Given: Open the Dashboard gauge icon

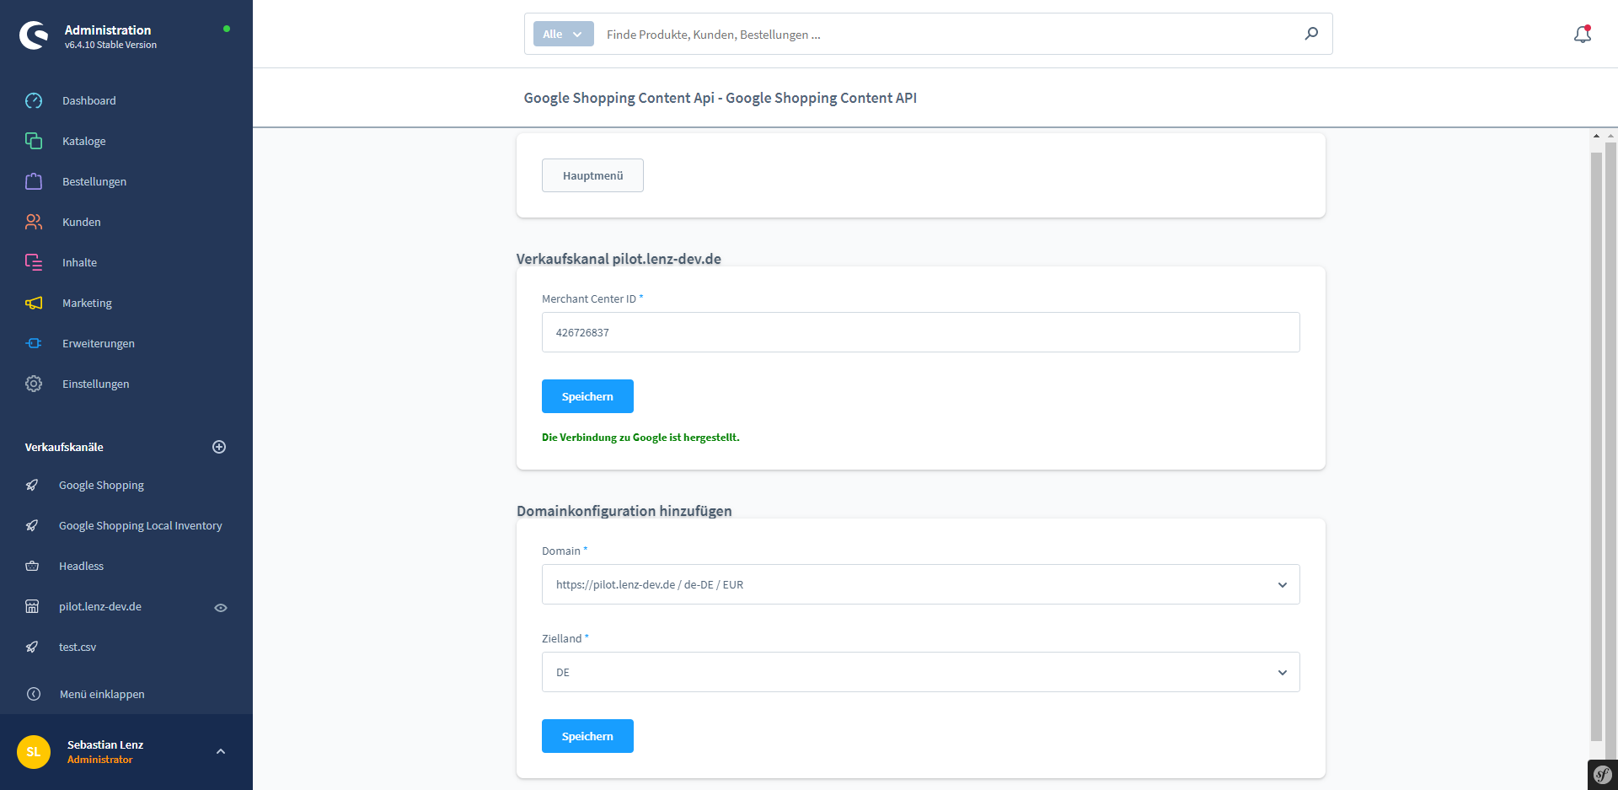Looking at the screenshot, I should (34, 100).
